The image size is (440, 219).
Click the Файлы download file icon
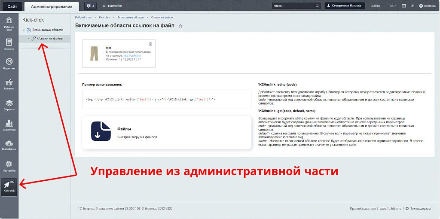[101, 131]
